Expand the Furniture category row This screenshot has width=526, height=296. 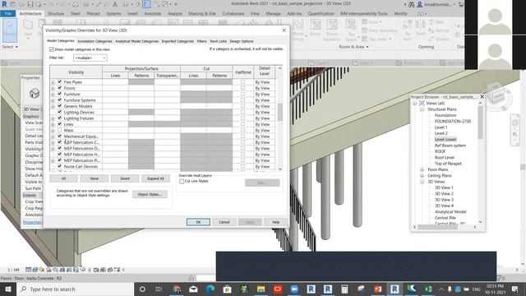[x=53, y=95]
